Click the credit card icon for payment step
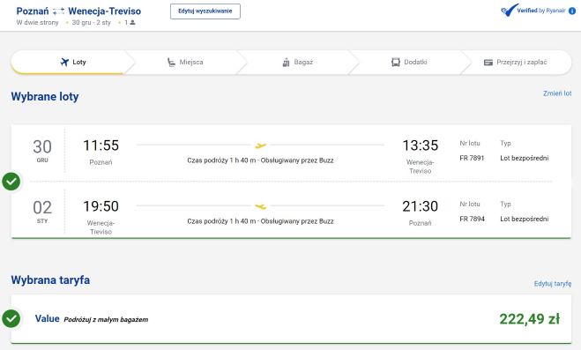 488,63
